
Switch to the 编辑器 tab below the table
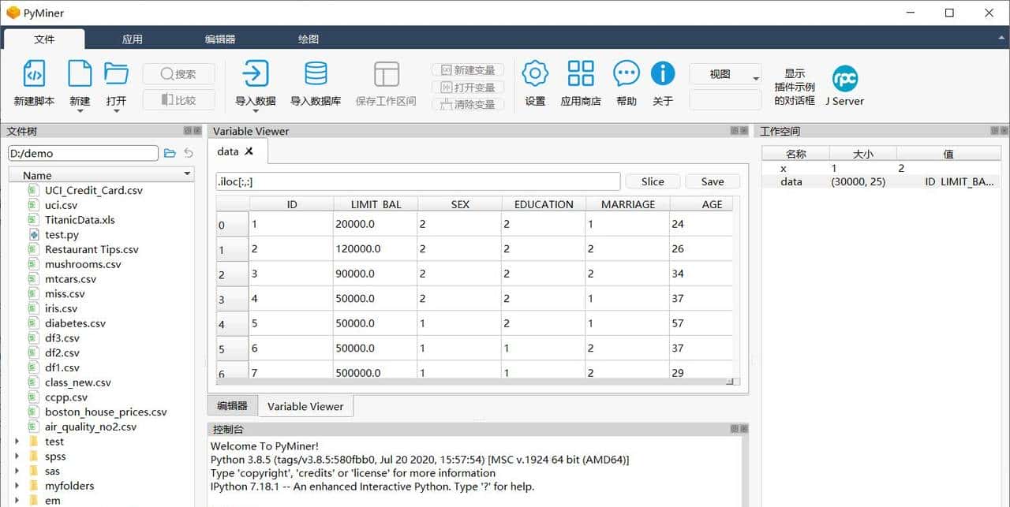pyautogui.click(x=231, y=405)
